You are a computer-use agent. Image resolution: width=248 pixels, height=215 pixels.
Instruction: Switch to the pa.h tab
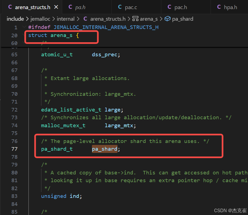click(80, 7)
